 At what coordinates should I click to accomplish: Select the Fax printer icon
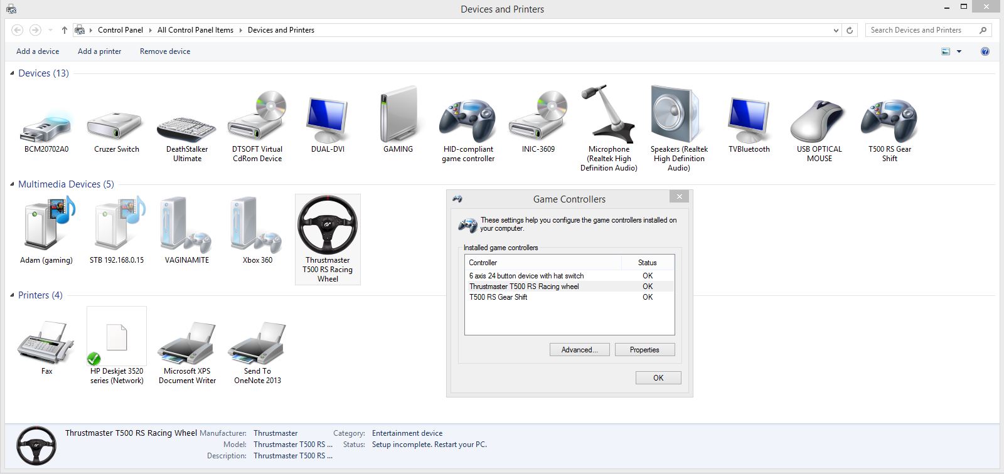(46, 342)
